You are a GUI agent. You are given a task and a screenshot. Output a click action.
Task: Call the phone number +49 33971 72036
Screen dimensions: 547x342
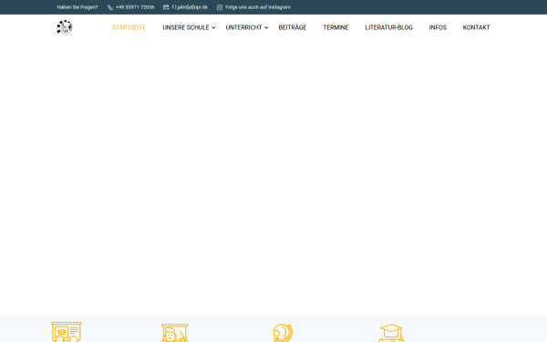(135, 7)
